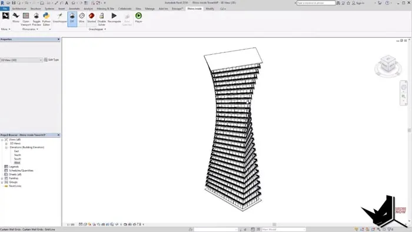Toggle the Grasshopper preview Off button
The height and width of the screenshot is (232, 412).
tap(72, 19)
